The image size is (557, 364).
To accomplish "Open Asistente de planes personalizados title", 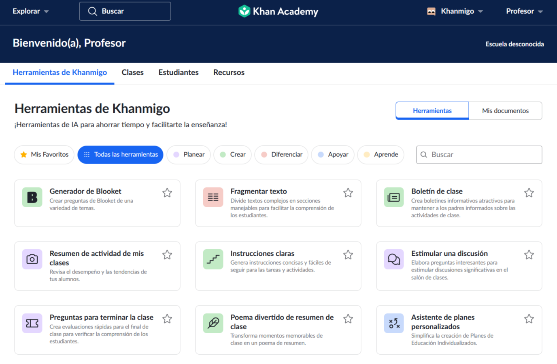I will click(443, 322).
